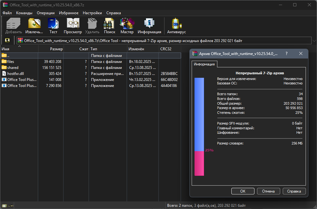This screenshot has height=209, width=317.
Task: Sort by the Имя column header
Action: click(x=19, y=49)
